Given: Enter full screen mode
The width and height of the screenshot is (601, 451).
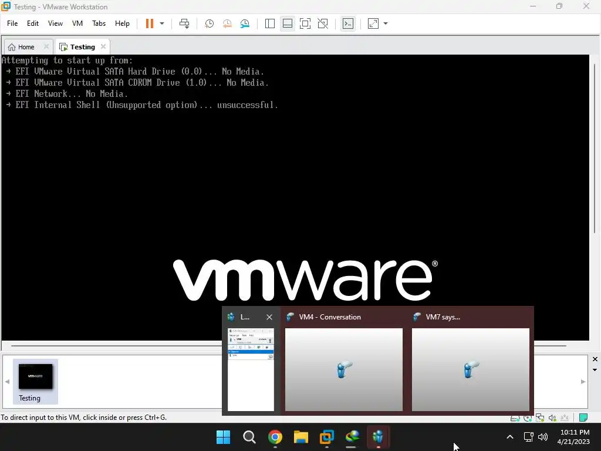Looking at the screenshot, I should click(305, 23).
